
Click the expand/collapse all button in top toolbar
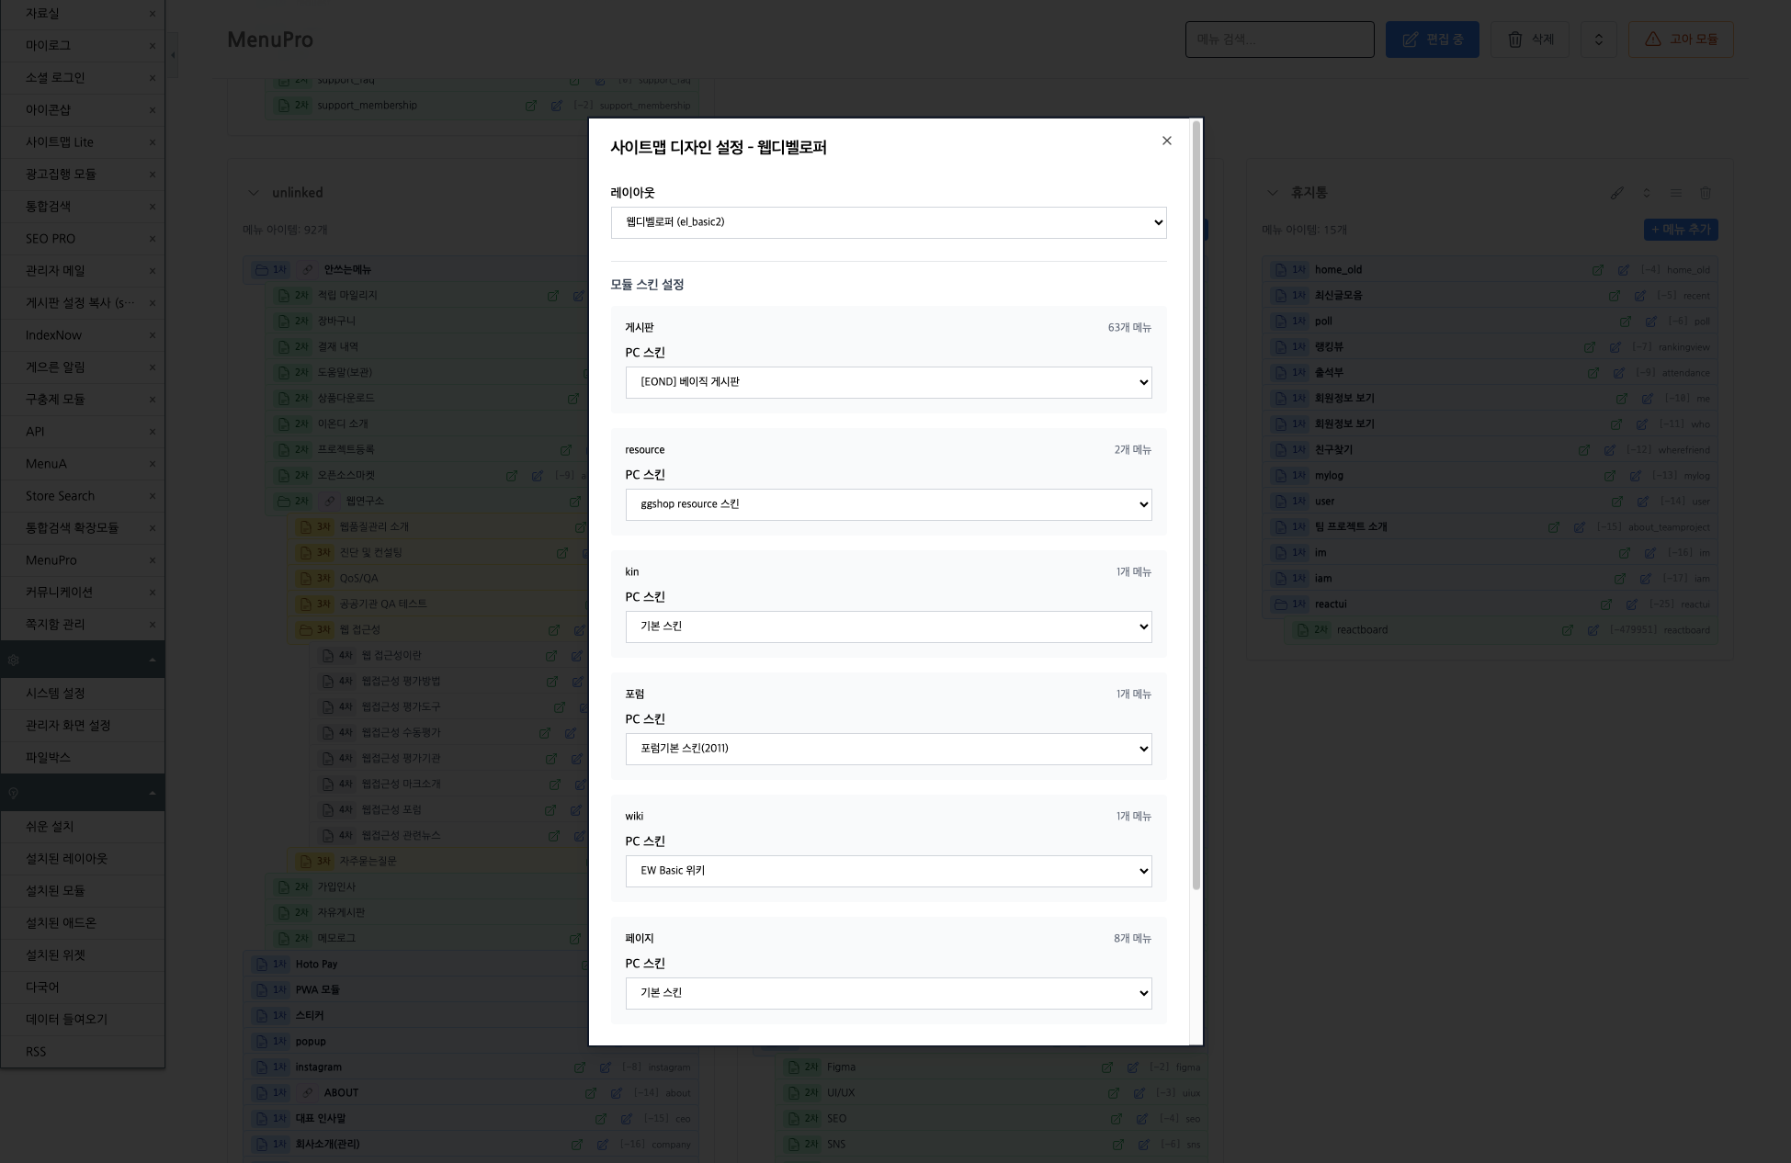pos(1598,40)
